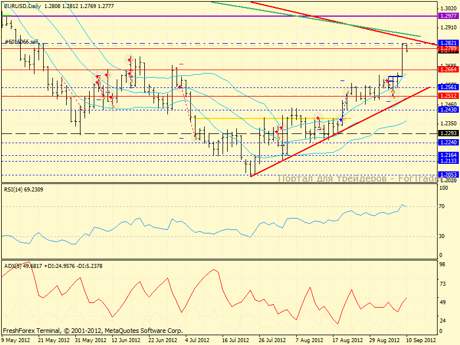Select the red 1.2664 price level tag
Image resolution: width=460 pixels, height=345 pixels.
(447, 70)
